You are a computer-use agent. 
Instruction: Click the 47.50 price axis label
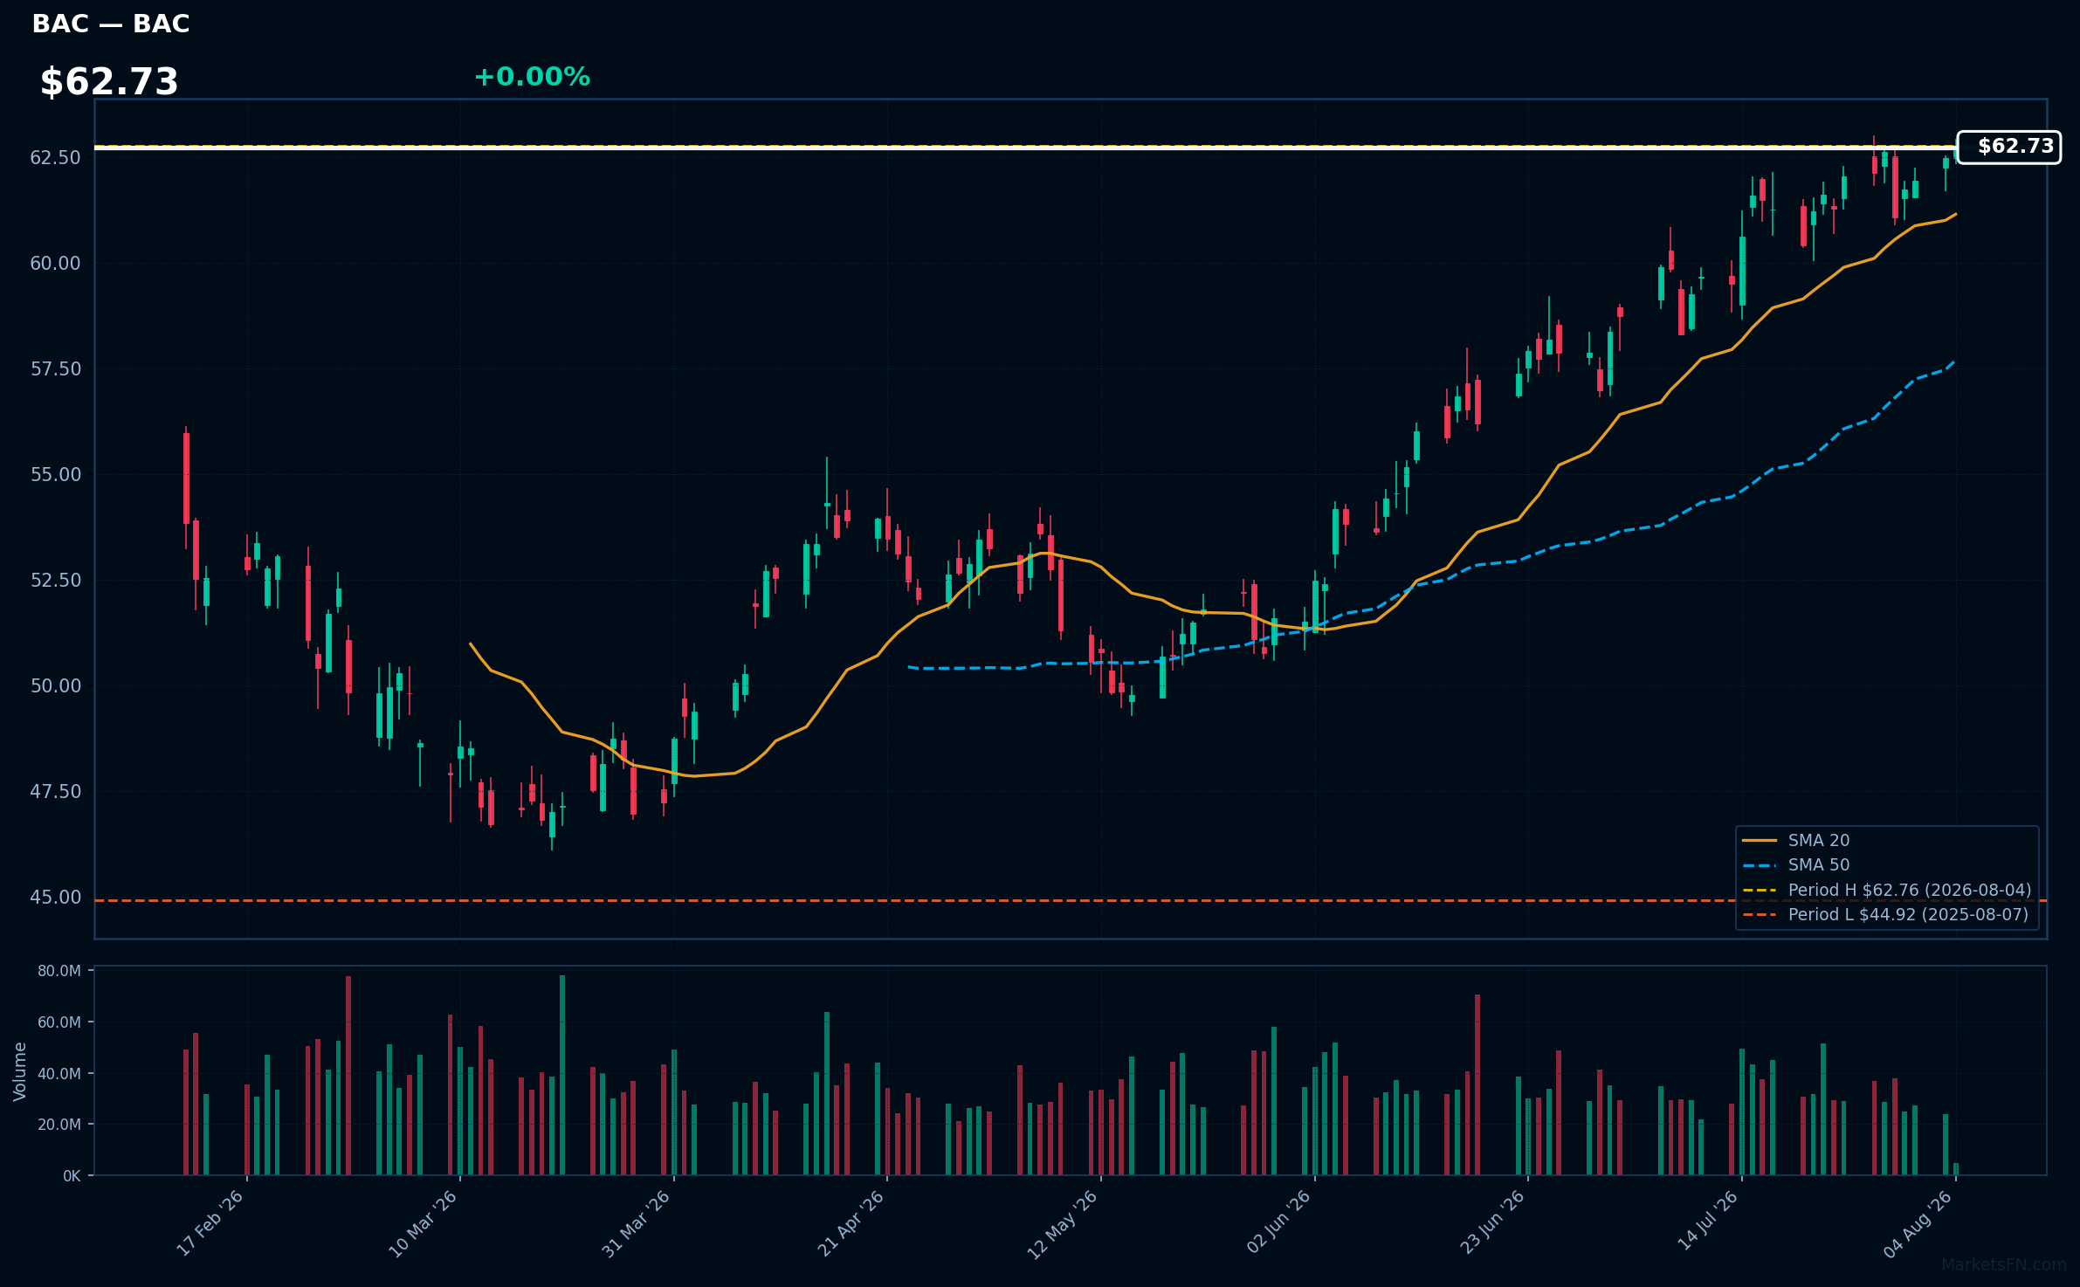(x=55, y=792)
